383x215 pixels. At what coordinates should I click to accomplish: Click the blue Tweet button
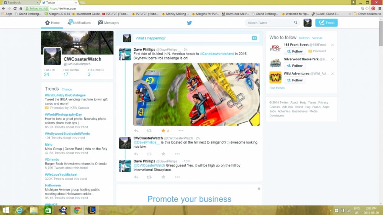[x=326, y=23]
